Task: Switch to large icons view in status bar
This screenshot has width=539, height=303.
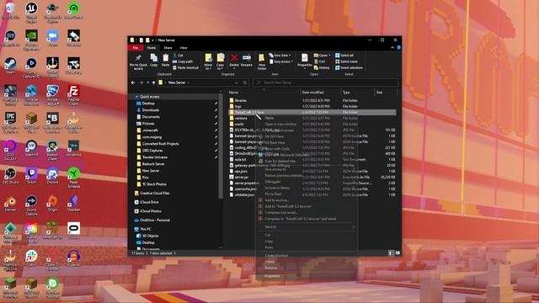Action: pyautogui.click(x=398, y=253)
